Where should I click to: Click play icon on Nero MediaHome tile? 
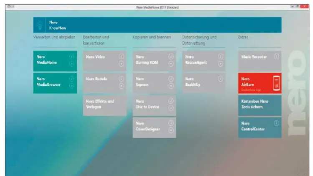click(x=71, y=64)
